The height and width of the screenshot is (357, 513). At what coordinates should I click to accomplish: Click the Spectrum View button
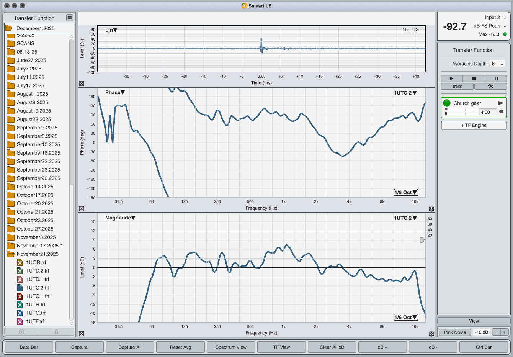pyautogui.click(x=231, y=347)
